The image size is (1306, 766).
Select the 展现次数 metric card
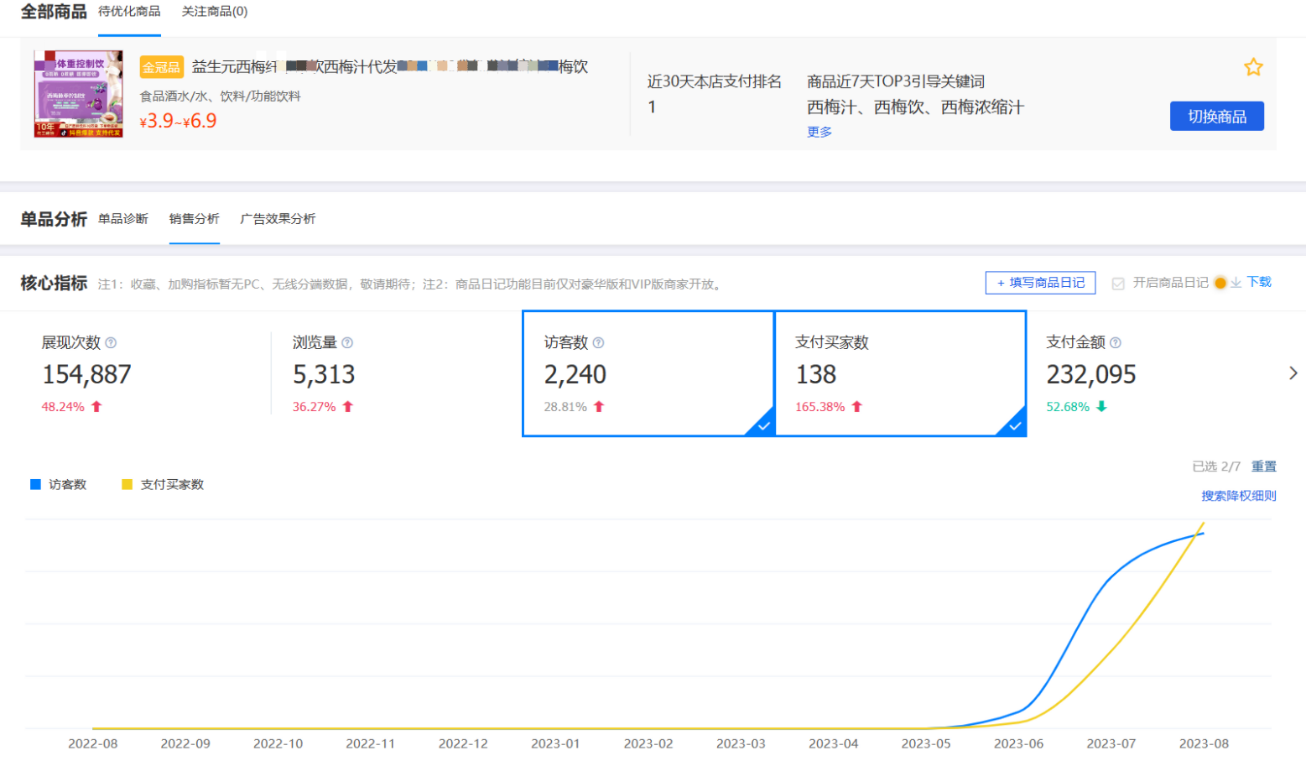143,374
